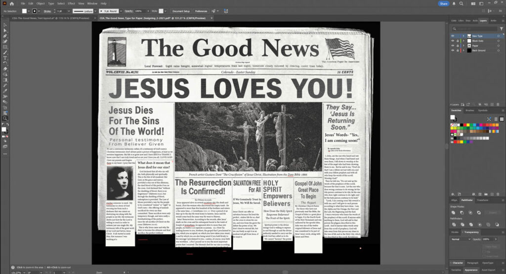Toggle Clip checkbox in Transparency panel
This screenshot has width=506, height=274.
[x=484, y=251]
